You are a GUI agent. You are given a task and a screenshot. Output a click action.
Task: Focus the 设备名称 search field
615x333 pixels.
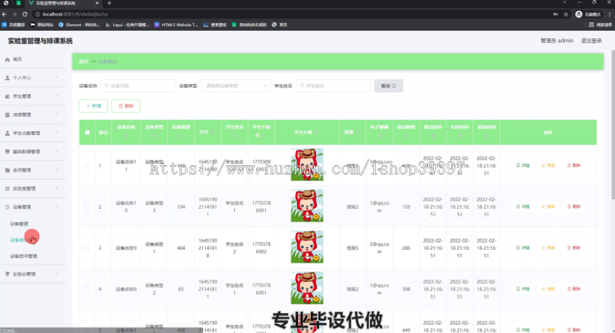139,86
